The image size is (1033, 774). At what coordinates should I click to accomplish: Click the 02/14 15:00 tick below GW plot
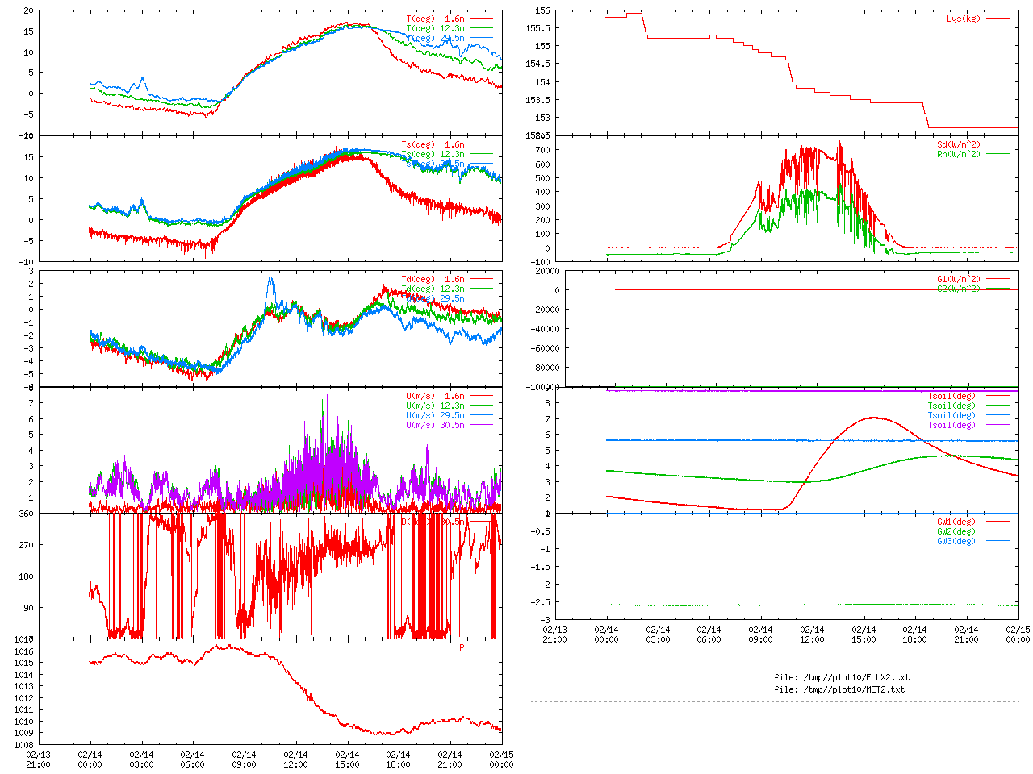coord(864,635)
